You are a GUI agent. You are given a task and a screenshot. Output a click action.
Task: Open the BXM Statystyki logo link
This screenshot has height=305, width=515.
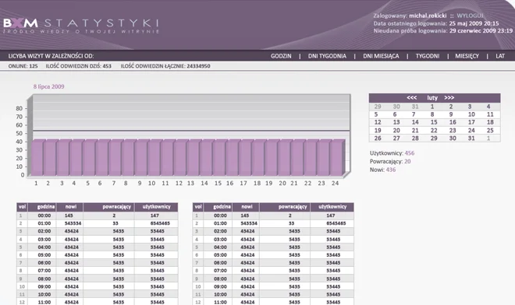point(81,26)
